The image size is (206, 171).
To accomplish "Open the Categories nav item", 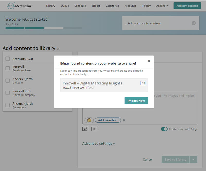I will click(x=112, y=6).
